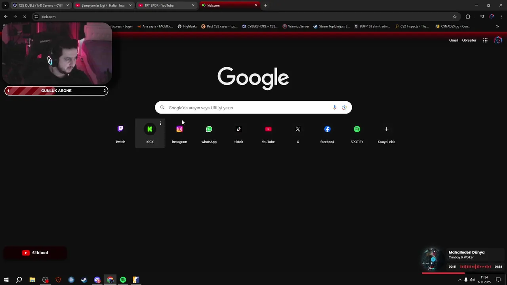Open the Windows Start menu
The width and height of the screenshot is (507, 285).
point(6,280)
